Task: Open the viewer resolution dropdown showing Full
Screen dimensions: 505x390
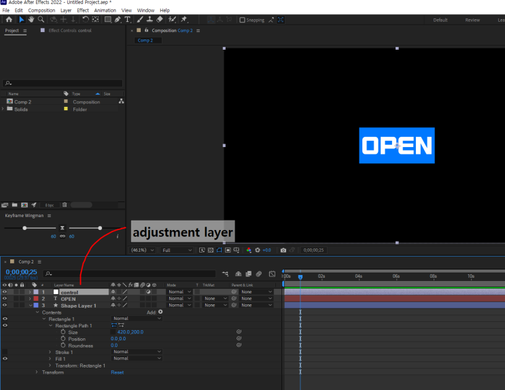Action: (x=177, y=250)
